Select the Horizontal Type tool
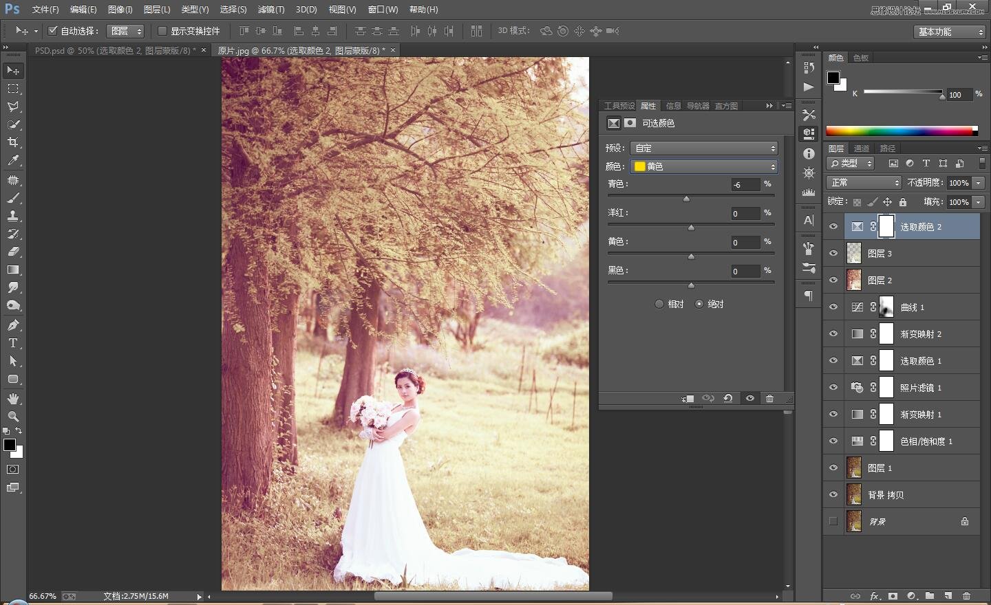The image size is (991, 605). click(13, 343)
